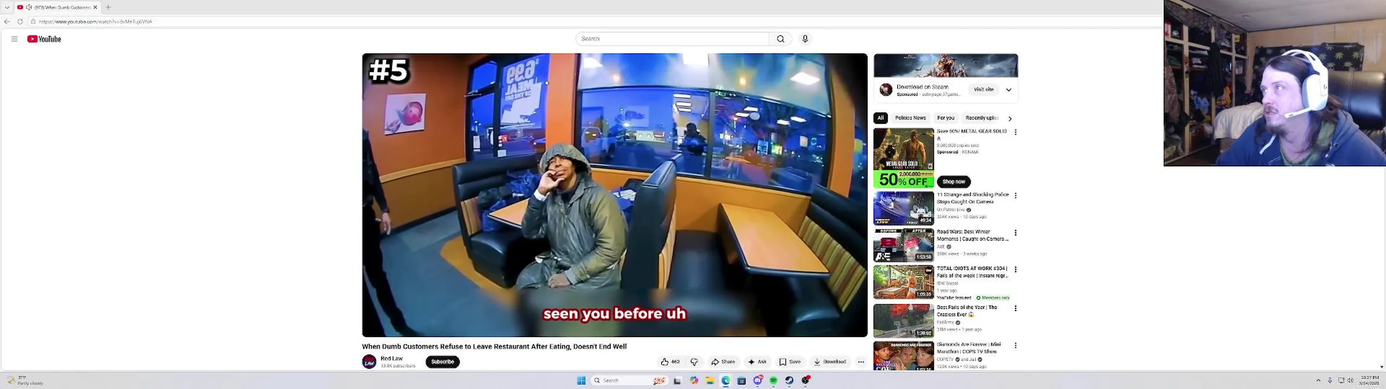
Task: Launch Copilot from taskbar
Action: tap(694, 380)
